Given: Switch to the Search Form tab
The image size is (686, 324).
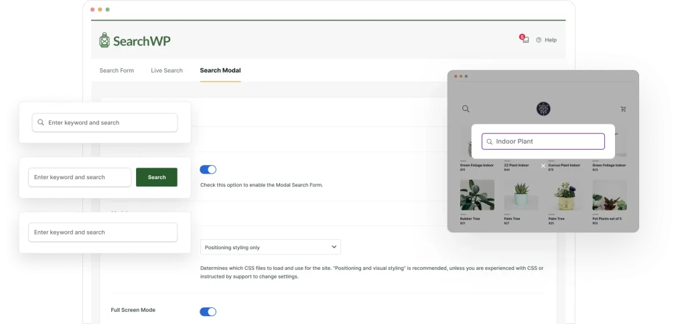Looking at the screenshot, I should click(117, 70).
